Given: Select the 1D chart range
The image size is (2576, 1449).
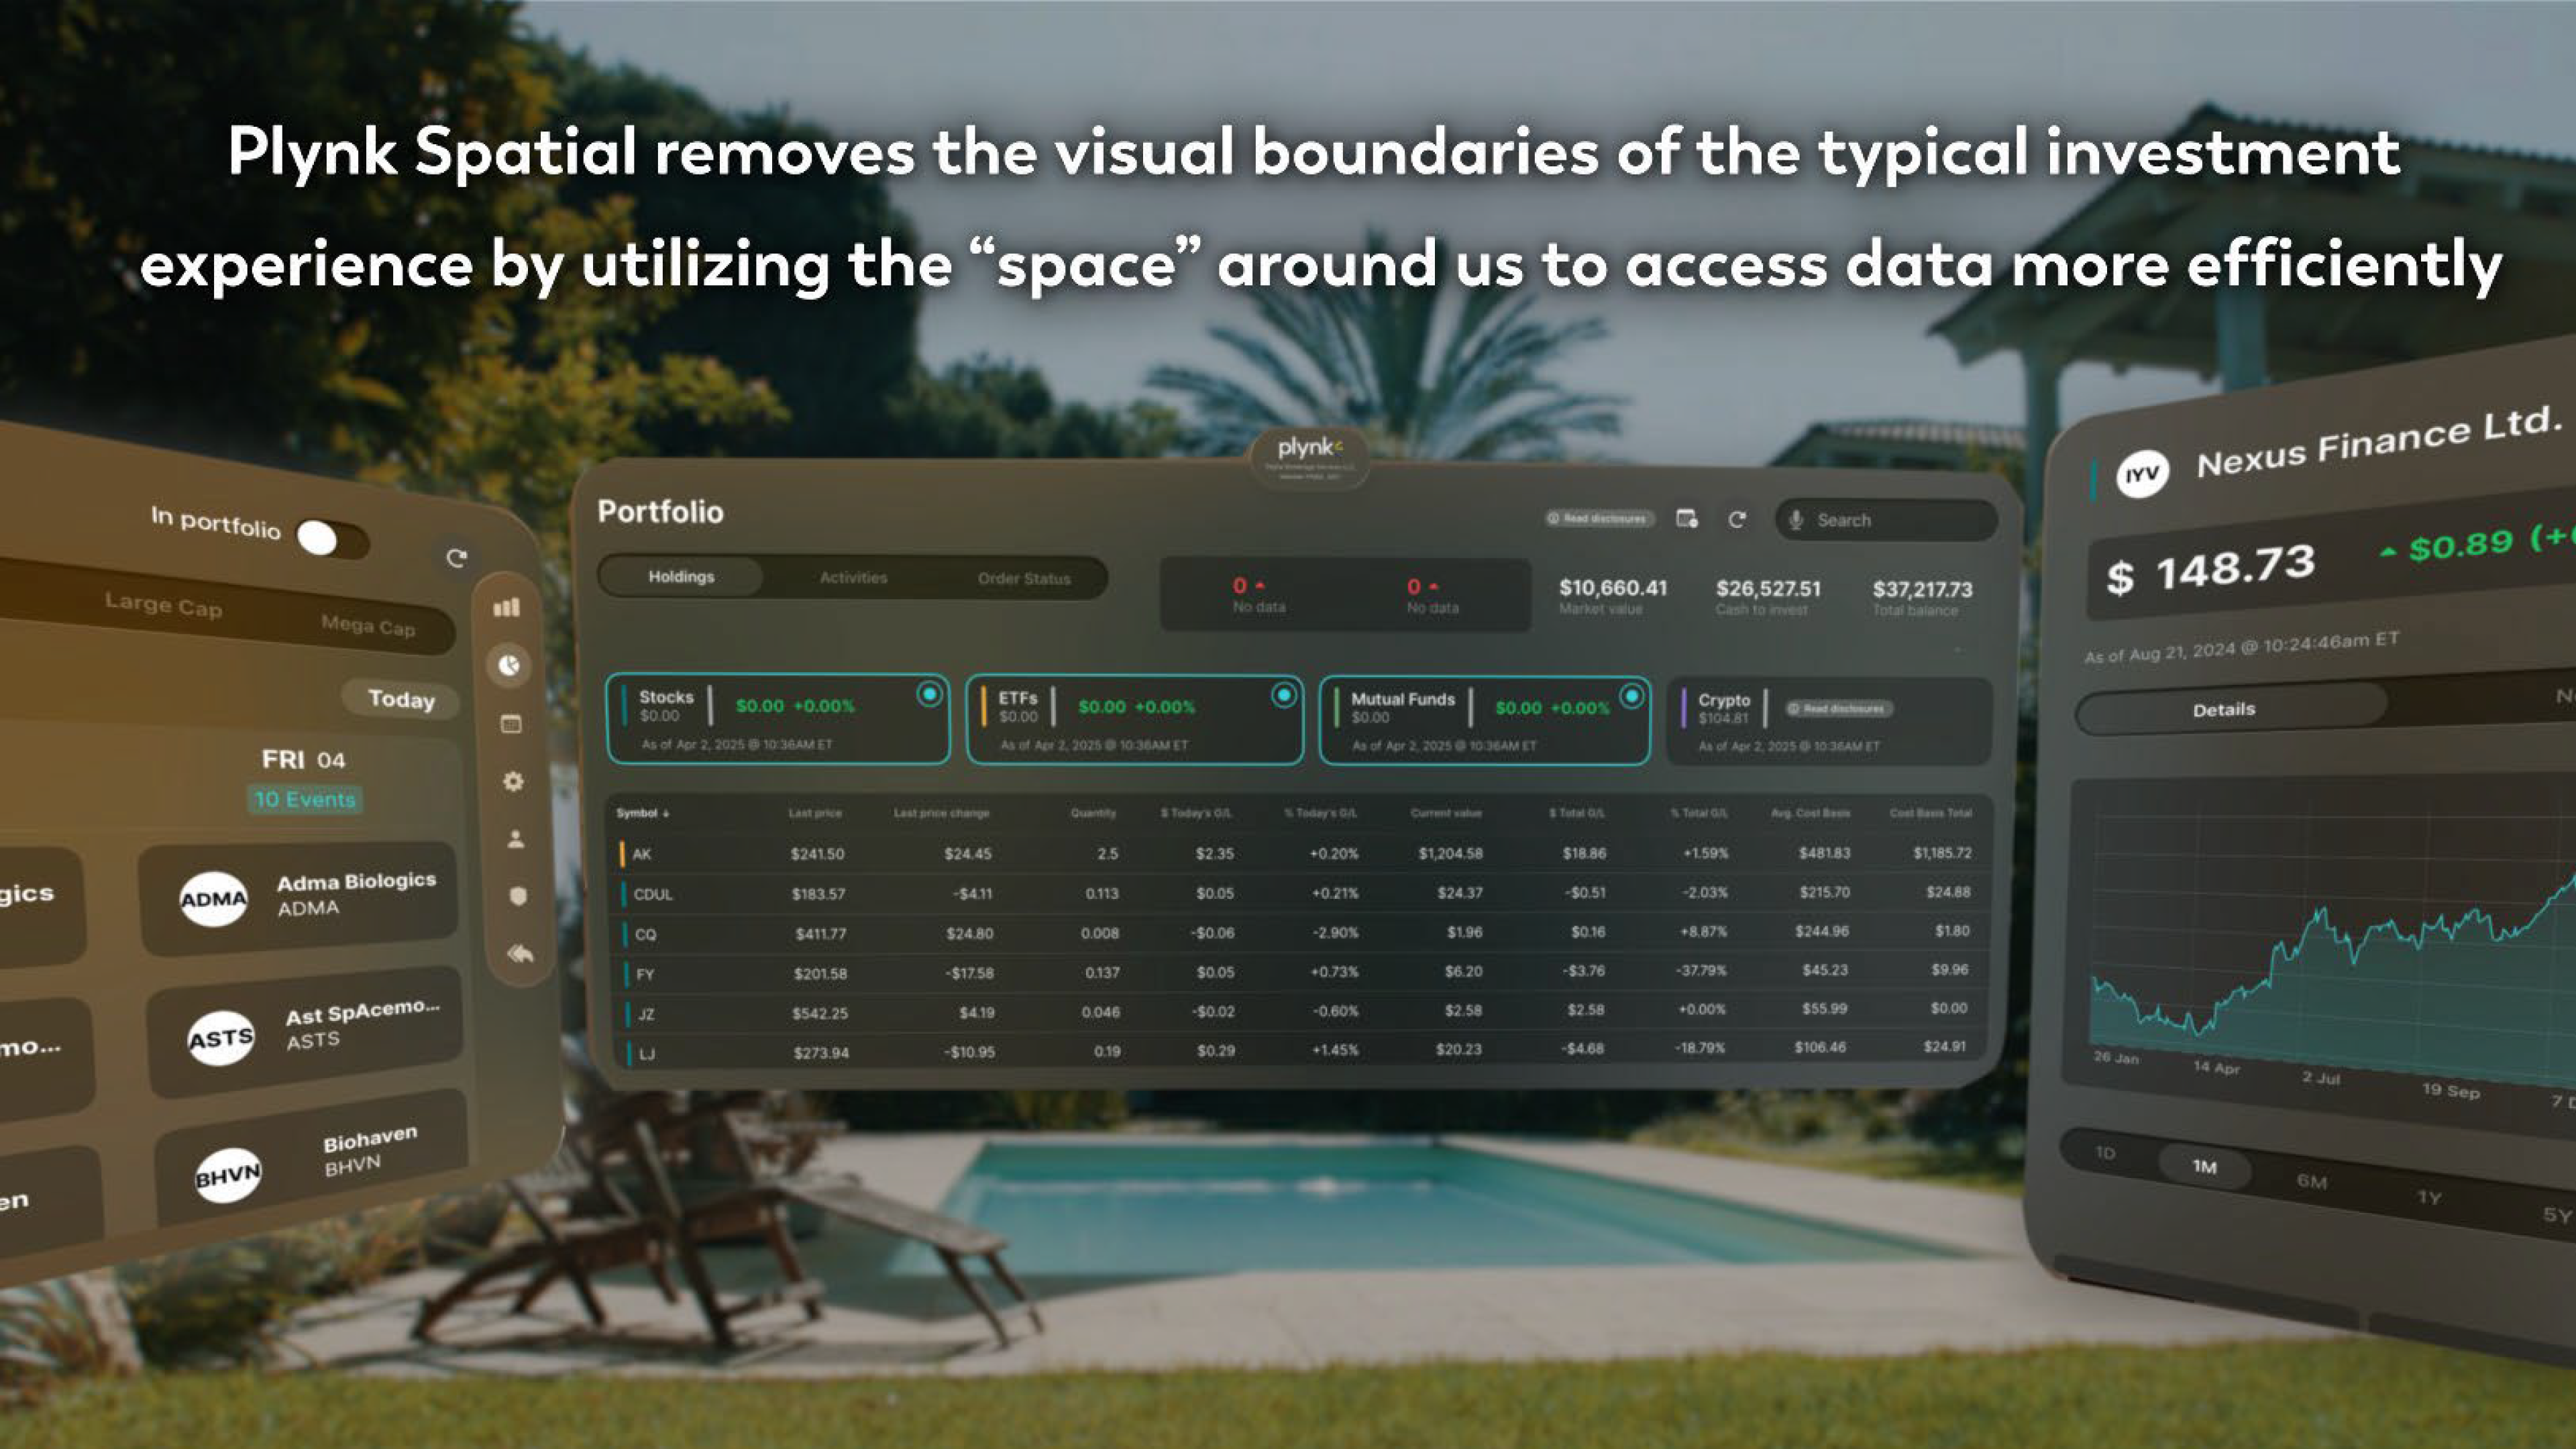Looking at the screenshot, I should click(2106, 1153).
